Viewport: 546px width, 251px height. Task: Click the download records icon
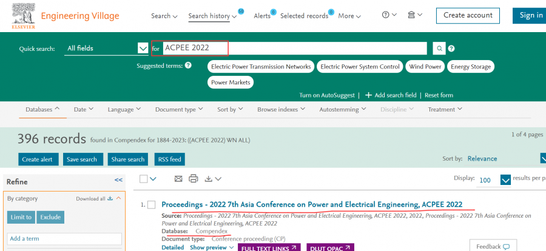tap(209, 179)
